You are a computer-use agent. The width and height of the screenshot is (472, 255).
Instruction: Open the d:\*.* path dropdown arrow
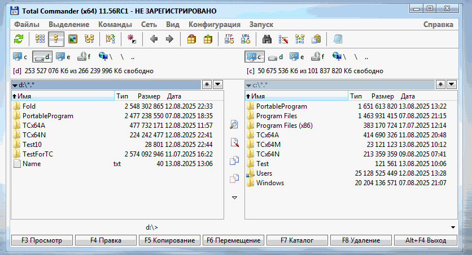(15, 86)
